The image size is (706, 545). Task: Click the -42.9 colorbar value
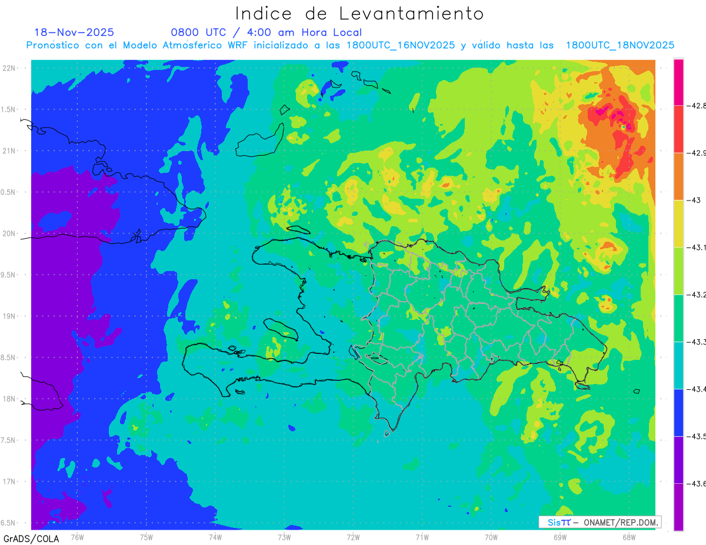[696, 153]
